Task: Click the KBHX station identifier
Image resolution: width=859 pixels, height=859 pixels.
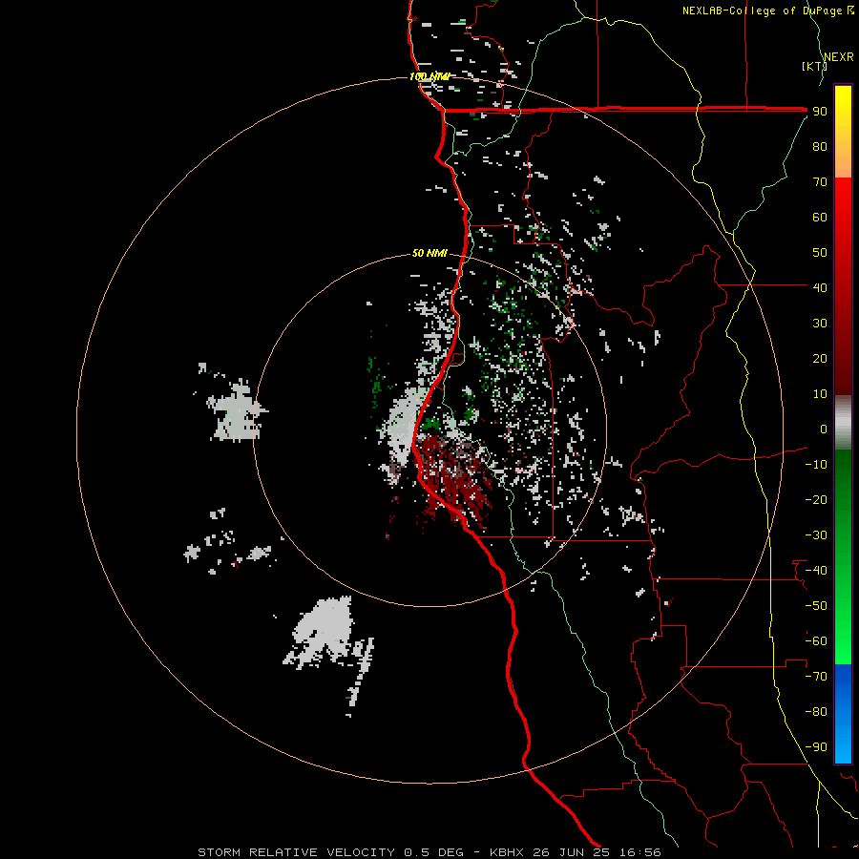Action: click(507, 852)
